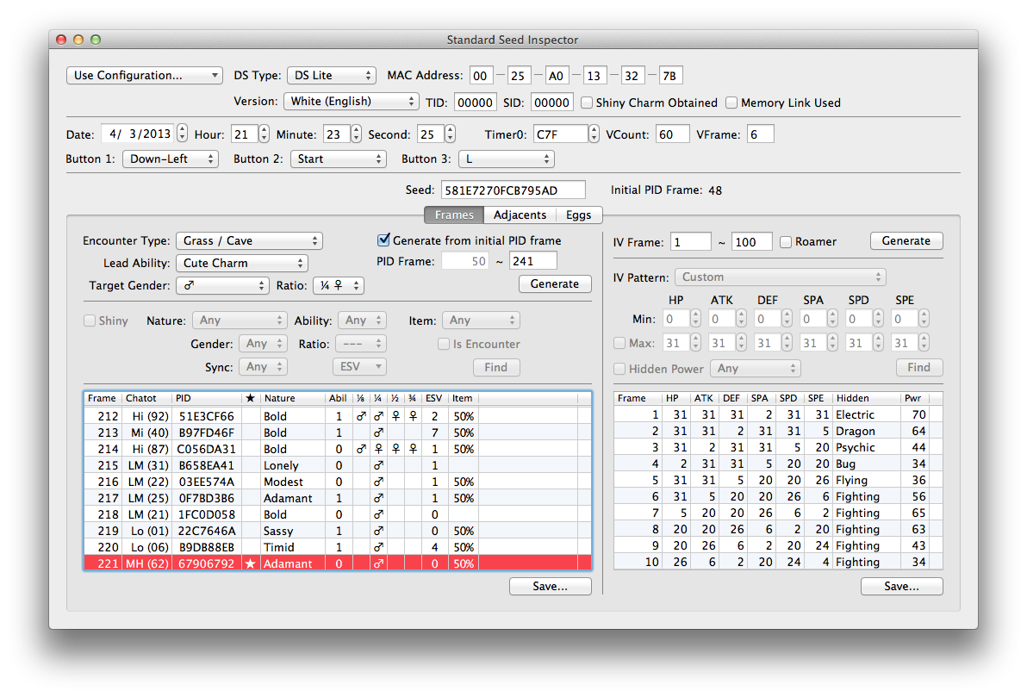The height and width of the screenshot is (697, 1027).
Task: Uncheck Generate from initial PID frame
Action: [x=383, y=240]
